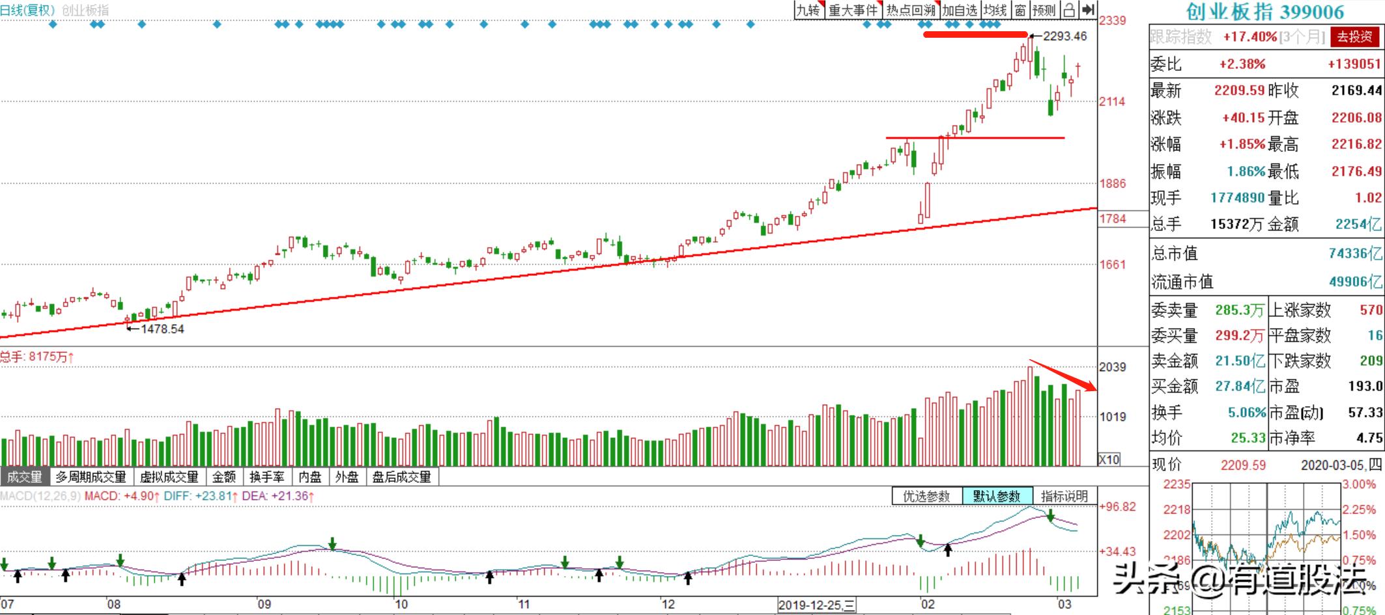
Task: Click the 昨收 value 2169.44
Action: click(x=1356, y=90)
